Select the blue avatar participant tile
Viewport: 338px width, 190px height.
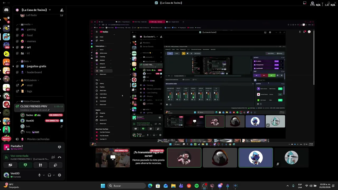(256, 158)
